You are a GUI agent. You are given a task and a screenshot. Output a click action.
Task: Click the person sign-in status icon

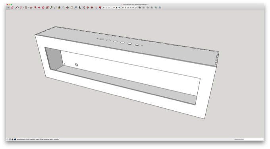pos(12,139)
